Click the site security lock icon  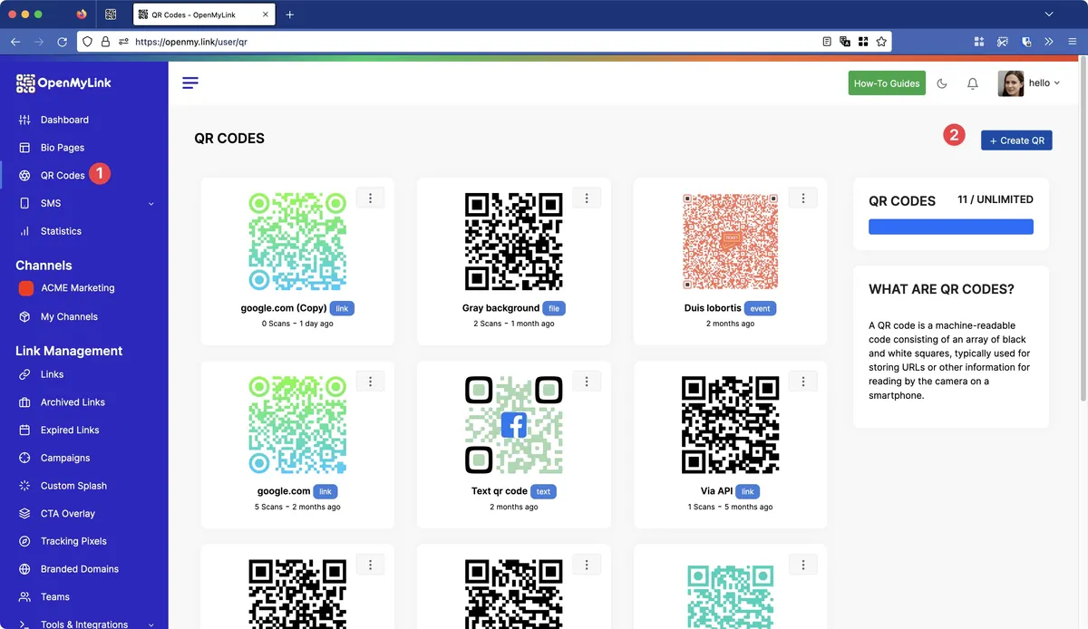[x=105, y=42]
